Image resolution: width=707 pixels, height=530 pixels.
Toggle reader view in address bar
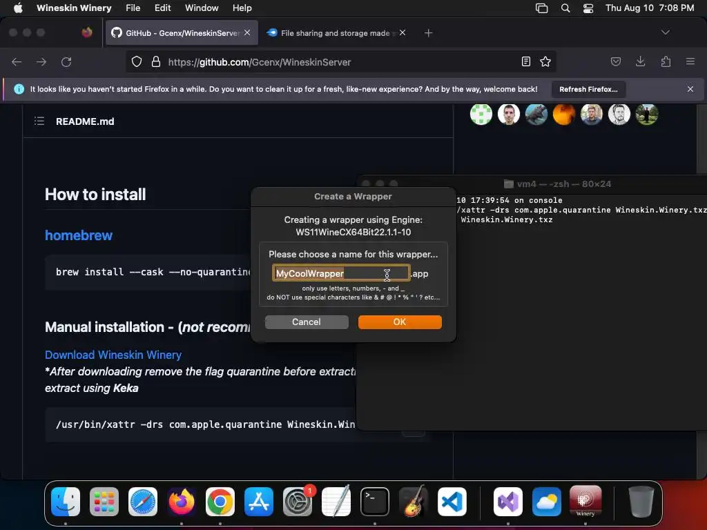click(525, 61)
